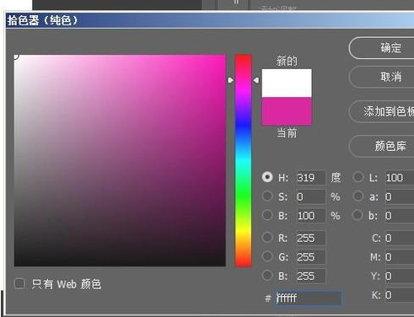414x317 pixels.
Task: Enable the 只有 Web 颜色 checkbox
Action: pyautogui.click(x=19, y=283)
